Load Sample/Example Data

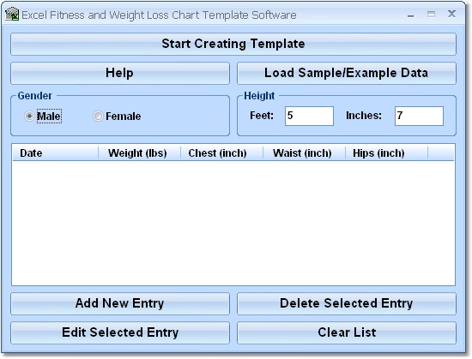pos(347,73)
